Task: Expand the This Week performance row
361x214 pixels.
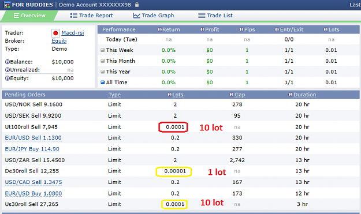Action: (102, 50)
